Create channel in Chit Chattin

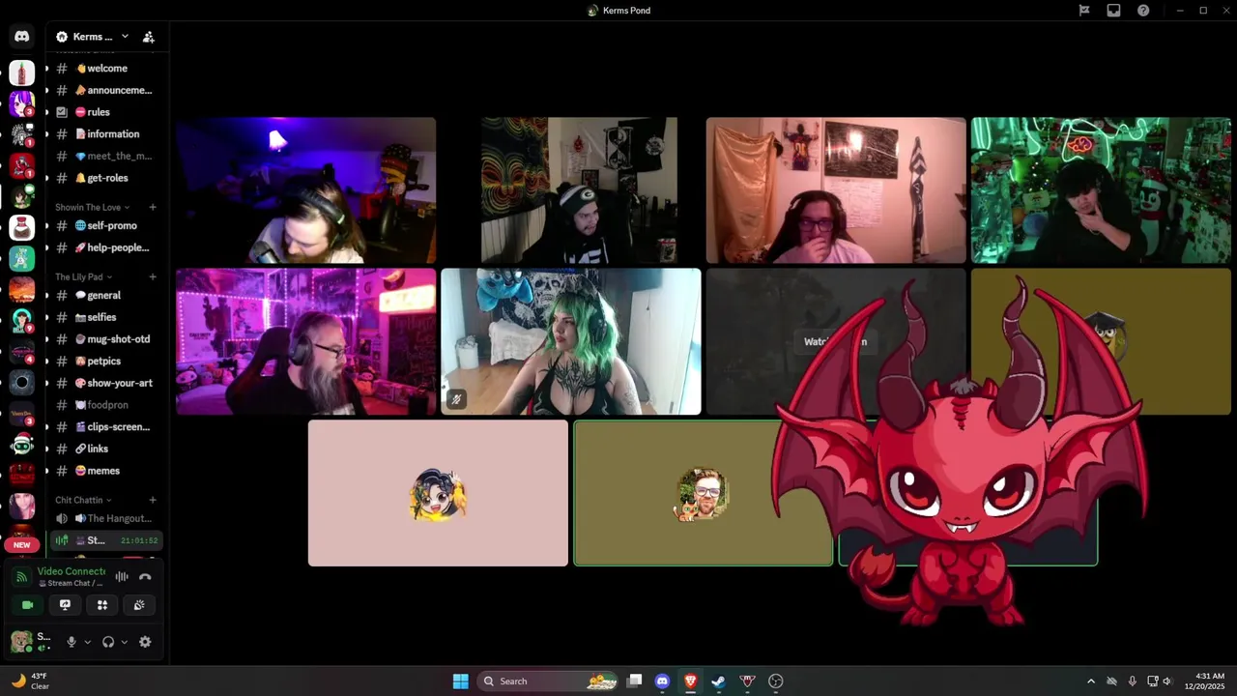tap(153, 500)
